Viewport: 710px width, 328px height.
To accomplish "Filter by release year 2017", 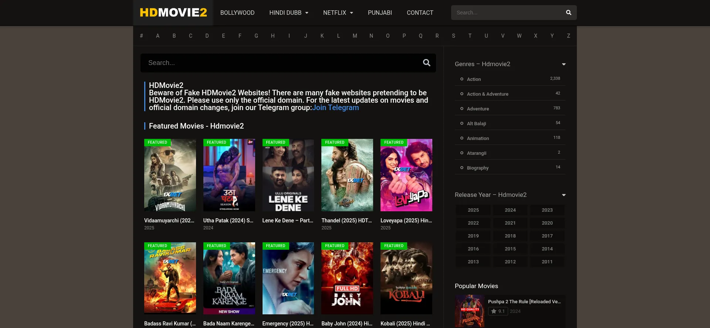I will [547, 236].
